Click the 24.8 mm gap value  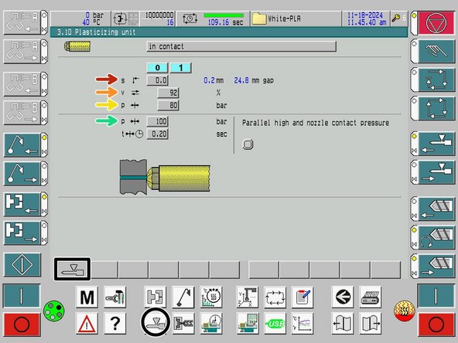tap(241, 80)
